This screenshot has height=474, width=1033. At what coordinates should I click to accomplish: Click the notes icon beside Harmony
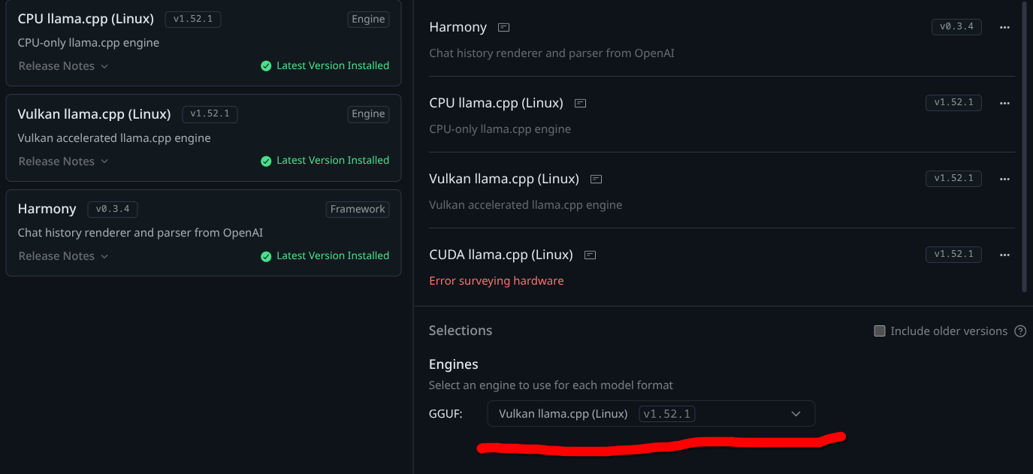coord(504,28)
